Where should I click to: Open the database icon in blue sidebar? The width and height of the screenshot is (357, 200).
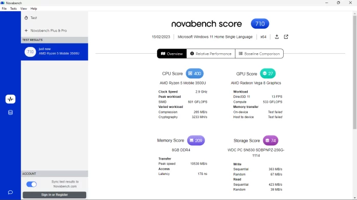click(10, 113)
